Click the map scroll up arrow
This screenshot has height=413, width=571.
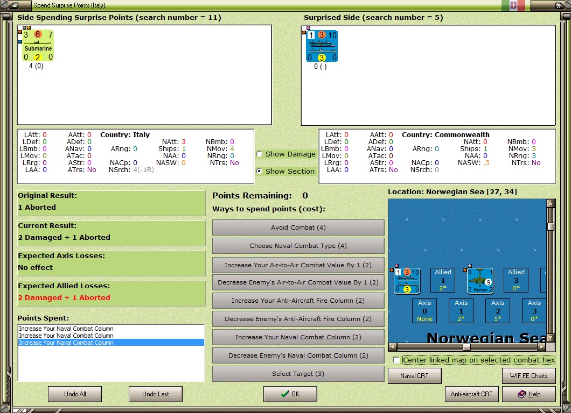tap(551, 203)
